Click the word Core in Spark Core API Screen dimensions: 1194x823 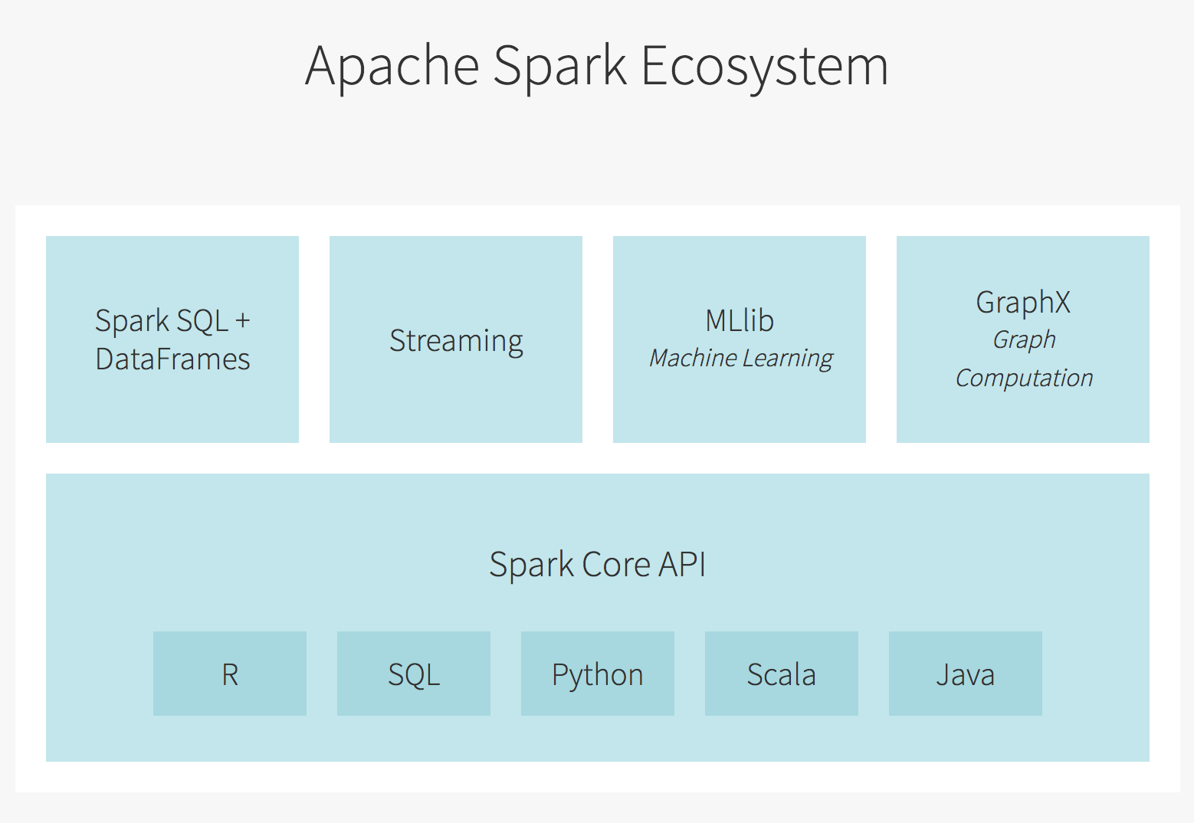point(616,565)
